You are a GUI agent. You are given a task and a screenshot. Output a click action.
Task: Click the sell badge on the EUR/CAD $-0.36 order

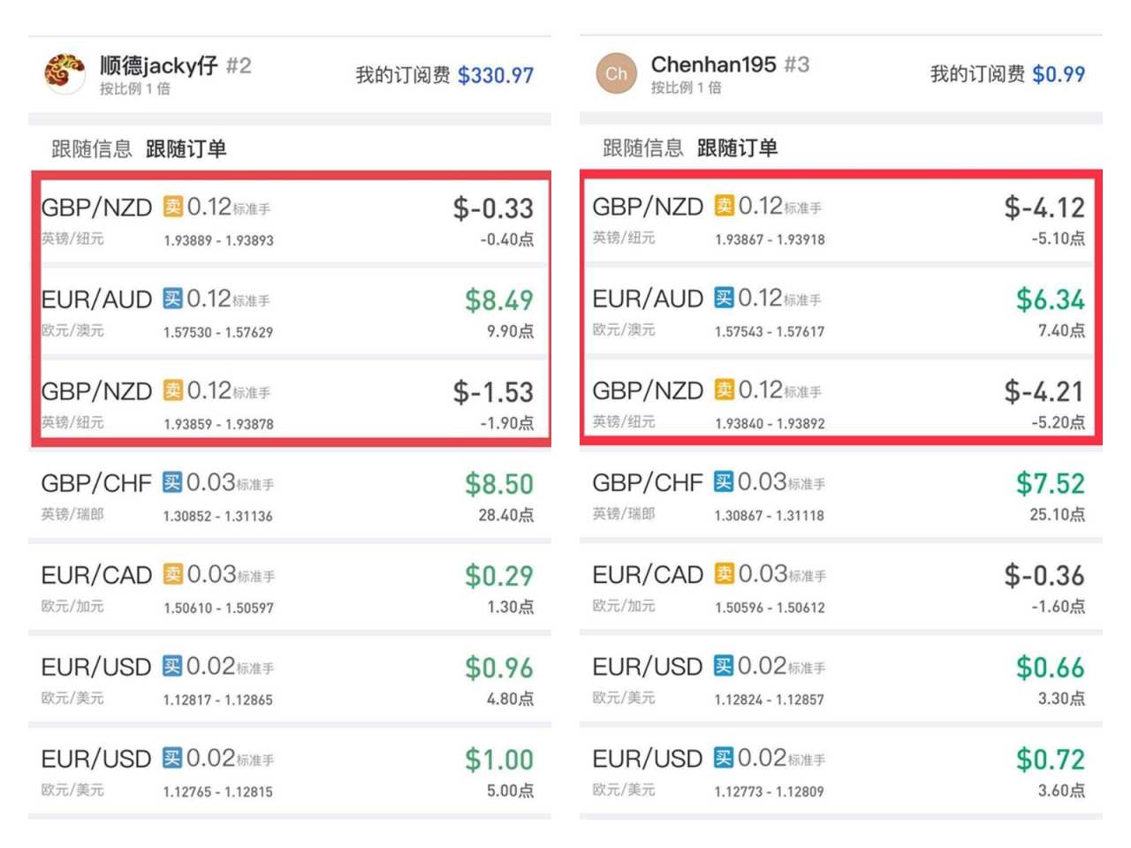click(x=724, y=574)
